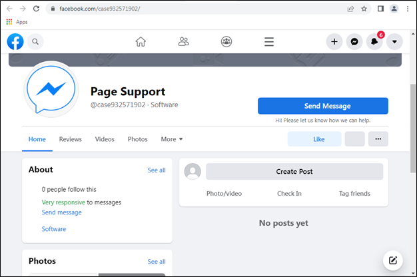Open See all in About section
This screenshot has width=417, height=277.
(157, 170)
